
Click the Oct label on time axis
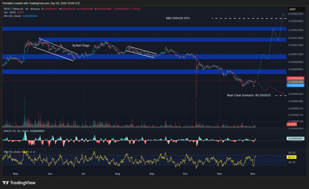(185, 174)
